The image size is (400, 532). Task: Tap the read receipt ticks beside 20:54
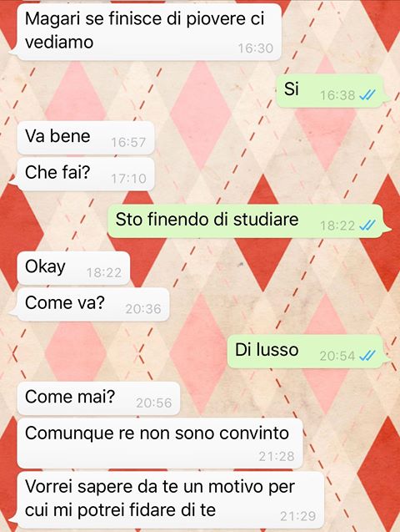click(x=367, y=356)
